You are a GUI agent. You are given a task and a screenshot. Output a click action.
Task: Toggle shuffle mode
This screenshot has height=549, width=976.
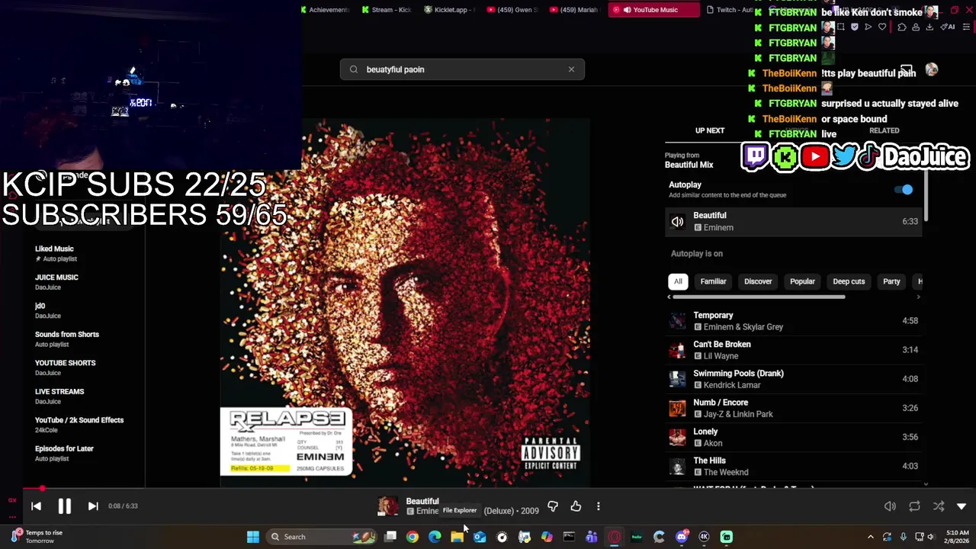pos(939,506)
